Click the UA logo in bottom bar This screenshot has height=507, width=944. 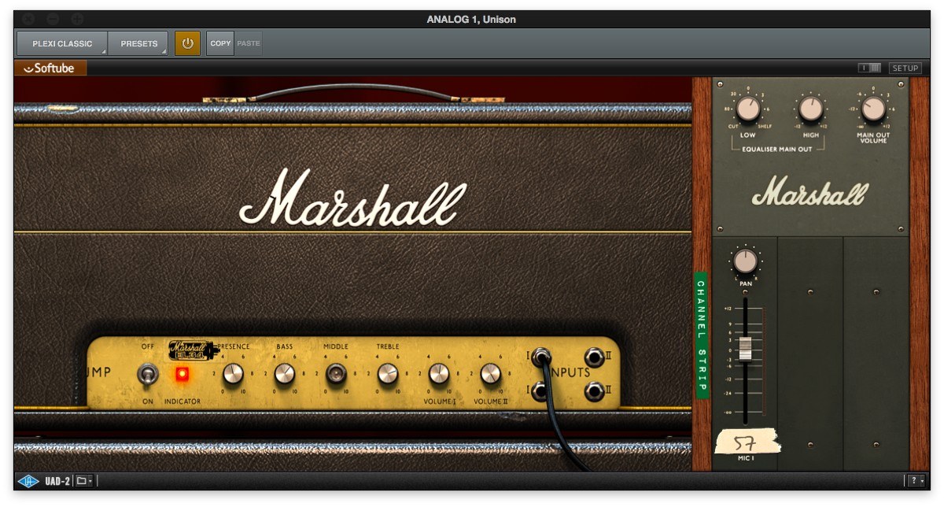tap(29, 480)
